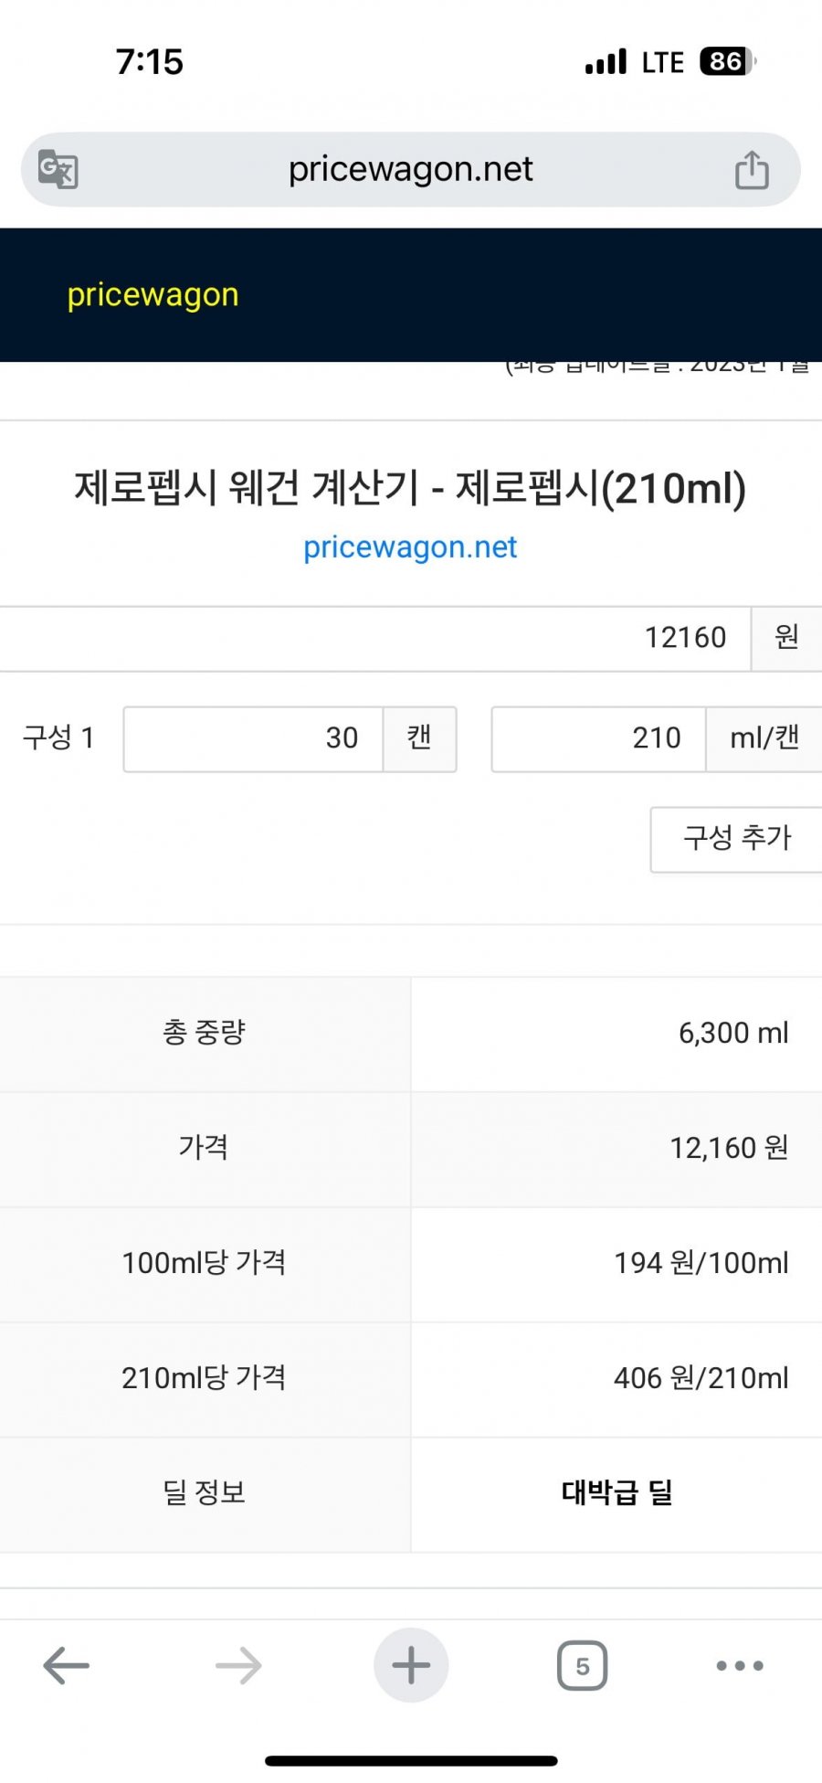The image size is (822, 1783).
Task: Click the pricewagon.net address bar text
Action: pos(410,169)
